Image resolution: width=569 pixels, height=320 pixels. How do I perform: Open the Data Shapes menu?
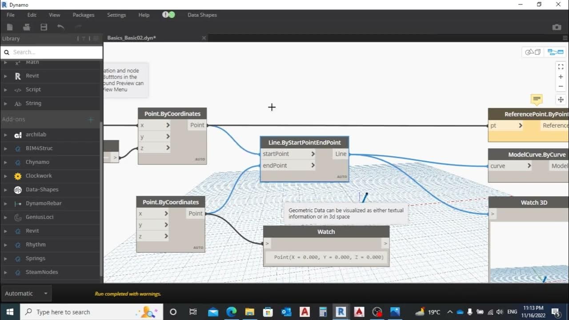click(x=202, y=15)
